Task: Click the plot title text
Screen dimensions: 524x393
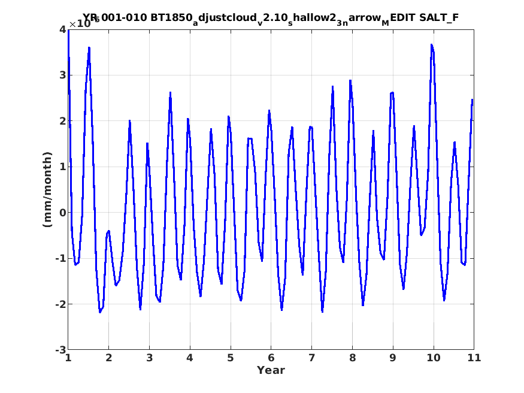Action: 270,18
